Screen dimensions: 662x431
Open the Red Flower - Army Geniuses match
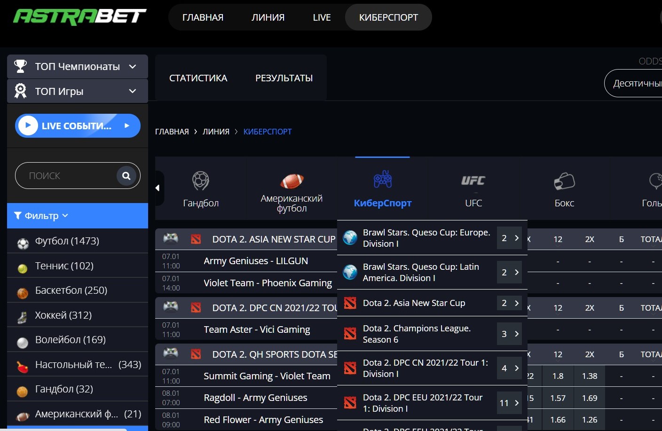click(263, 420)
